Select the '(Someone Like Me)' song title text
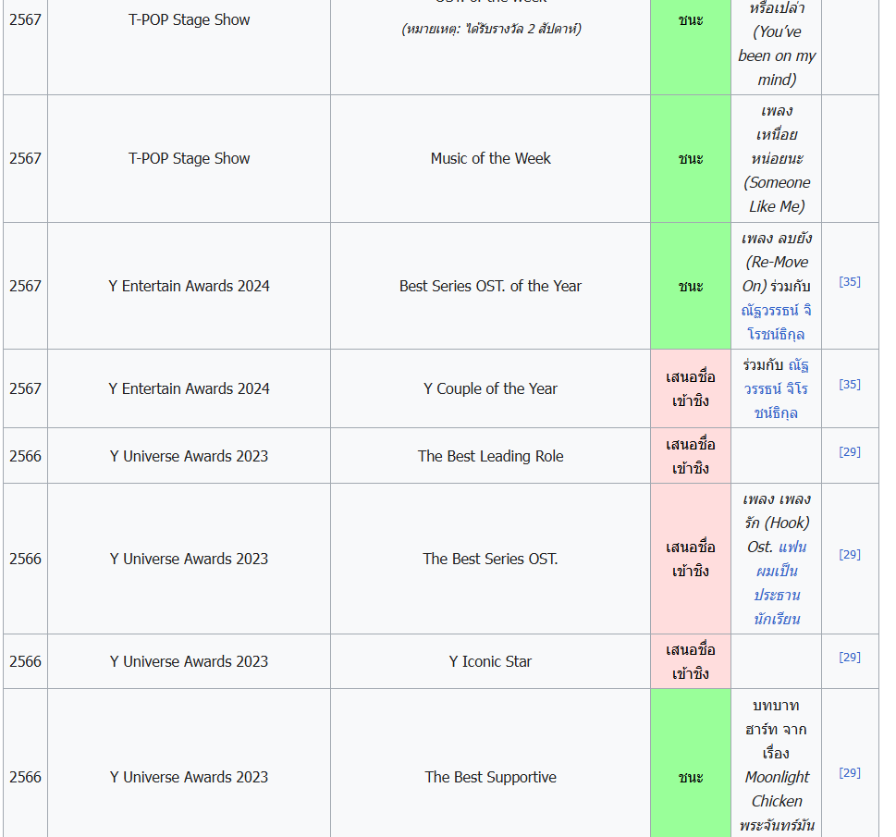Viewport: 896px width, 837px height. (777, 194)
